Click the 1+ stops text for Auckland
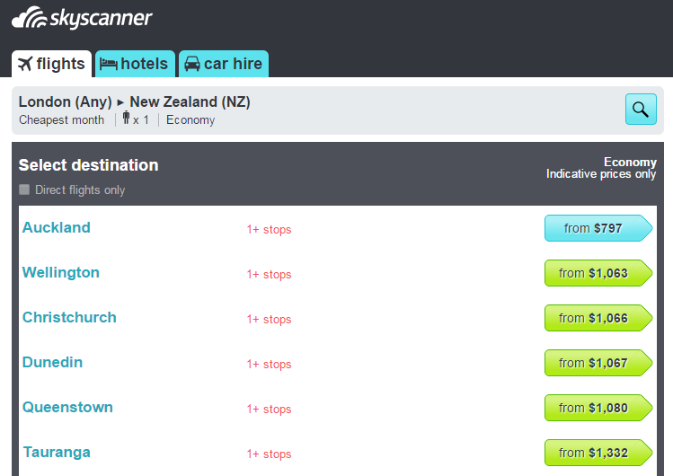This screenshot has height=476, width=673. click(270, 229)
